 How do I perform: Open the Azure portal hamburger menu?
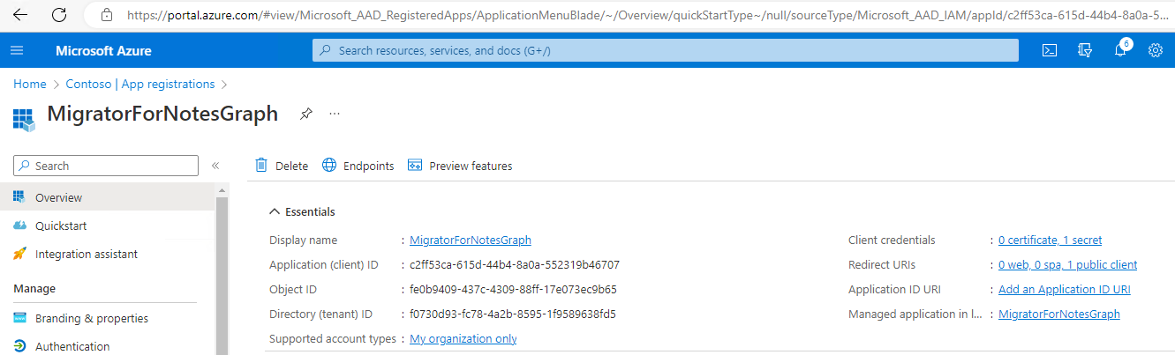pyautogui.click(x=17, y=50)
